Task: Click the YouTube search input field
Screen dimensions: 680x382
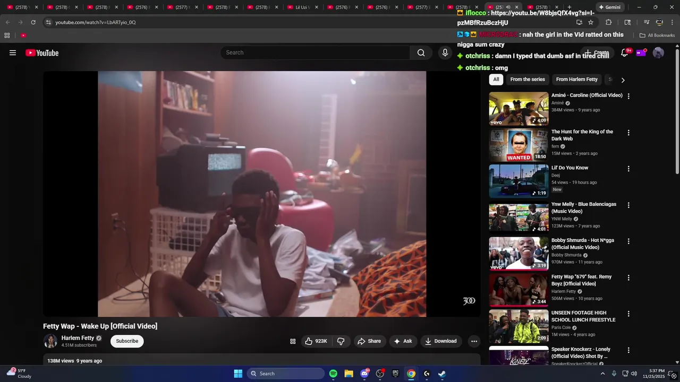Action: [315, 53]
